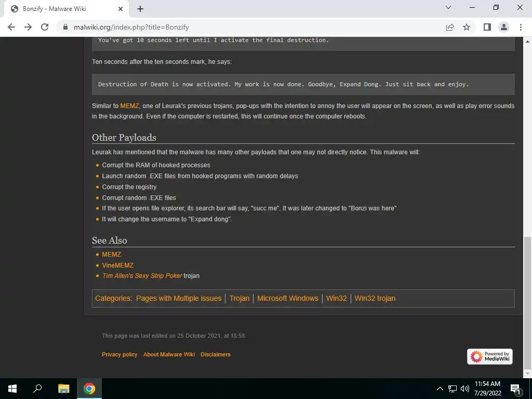Open Chrome's three-dot menu
532x399 pixels.
521,27
